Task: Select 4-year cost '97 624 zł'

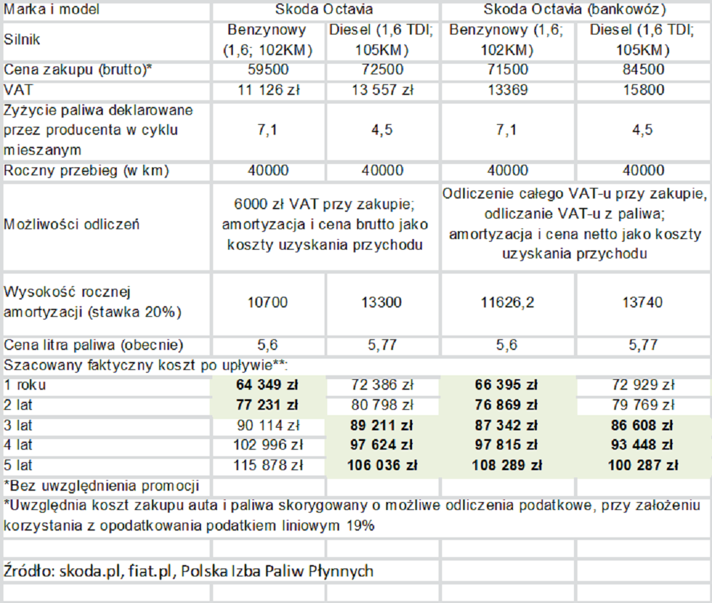Action: tap(382, 445)
